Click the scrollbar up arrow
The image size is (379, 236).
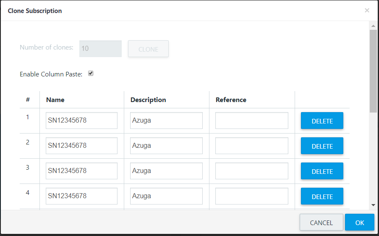point(373,26)
